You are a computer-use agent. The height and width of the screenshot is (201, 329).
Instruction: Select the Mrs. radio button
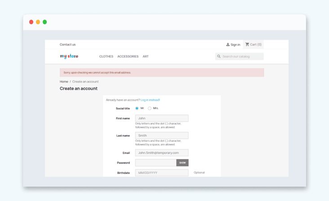click(150, 108)
